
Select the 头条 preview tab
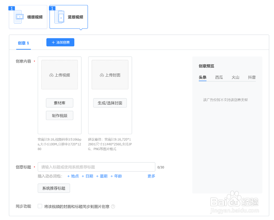point(203,77)
